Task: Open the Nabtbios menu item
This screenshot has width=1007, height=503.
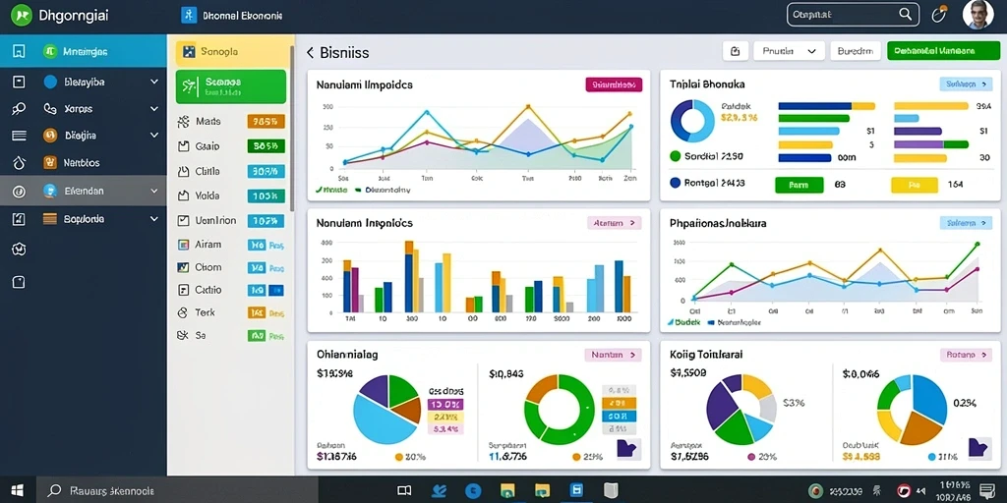Action: pyautogui.click(x=84, y=163)
